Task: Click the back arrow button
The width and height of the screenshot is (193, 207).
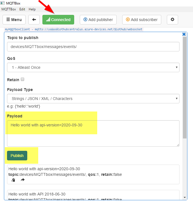Action: 34,20
